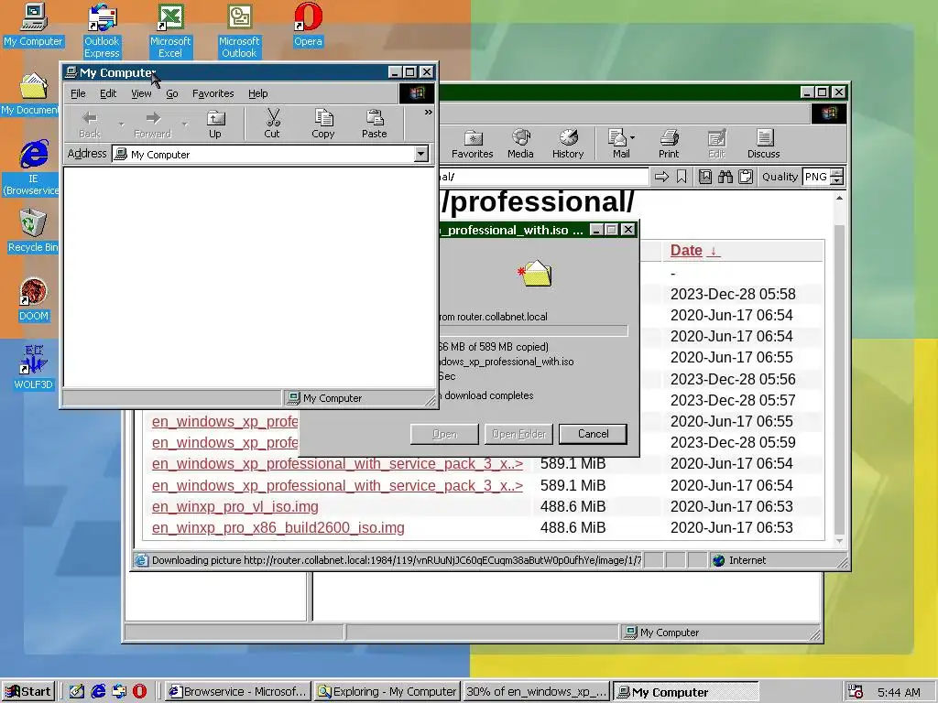Open the Microsoft Excel desktop shortcut
The width and height of the screenshot is (938, 703).
(x=169, y=30)
